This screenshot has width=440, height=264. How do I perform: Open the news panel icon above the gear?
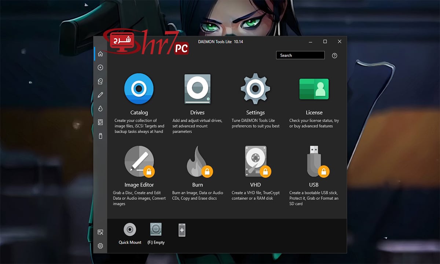tap(100, 232)
